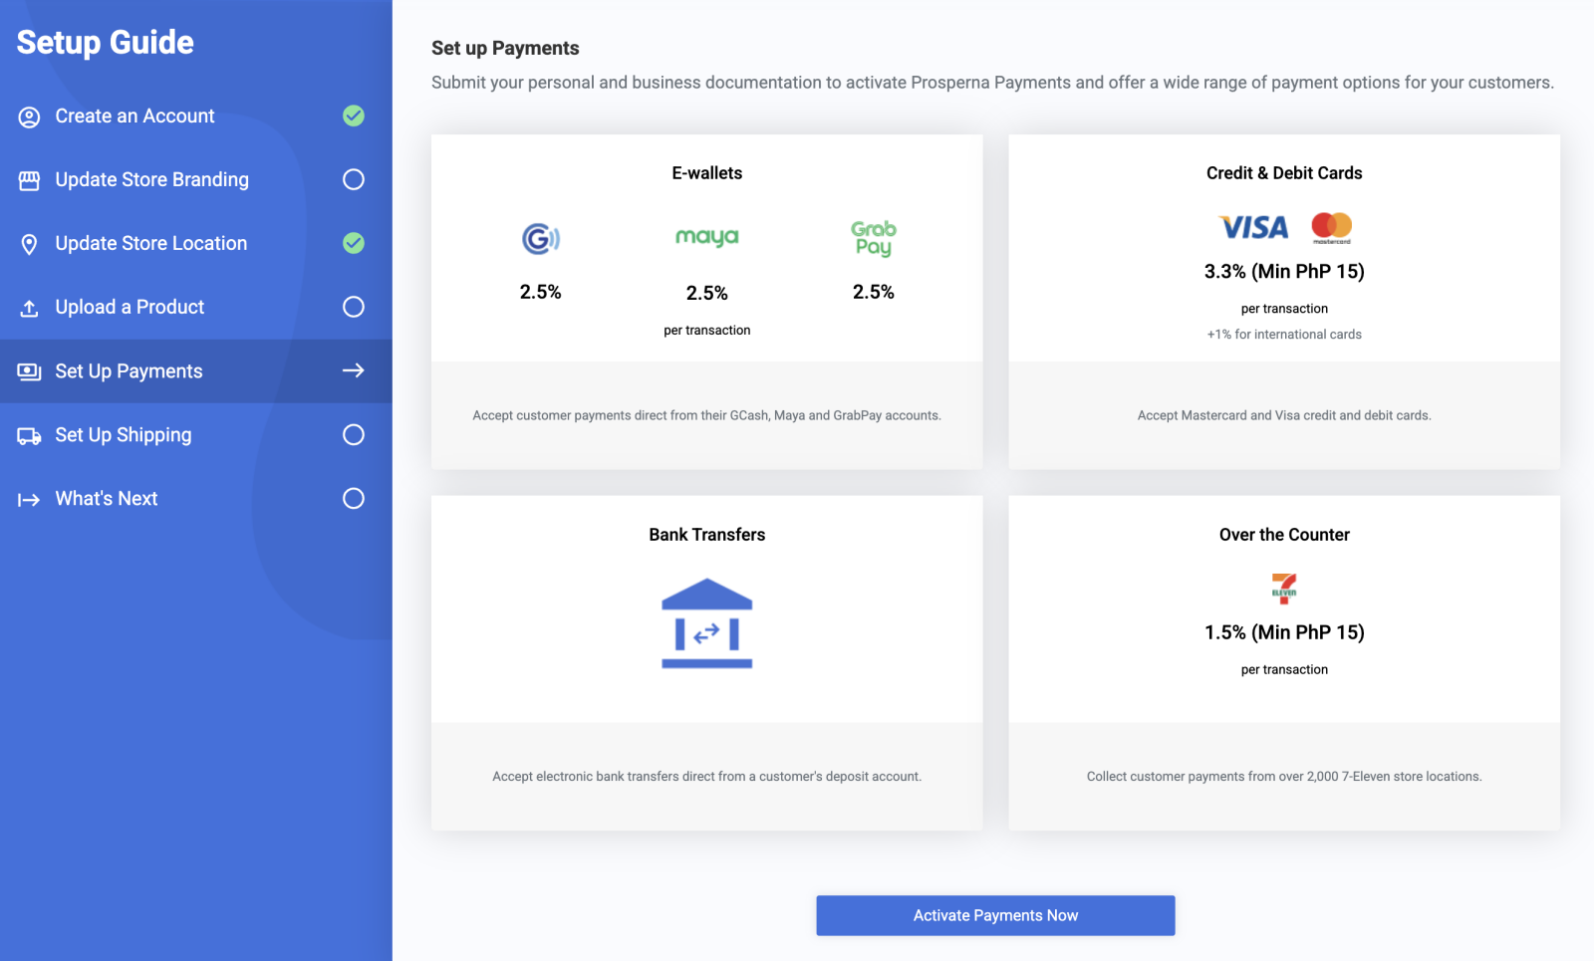This screenshot has width=1594, height=961.
Task: Click the Activate Payments Now button
Action: 995,915
